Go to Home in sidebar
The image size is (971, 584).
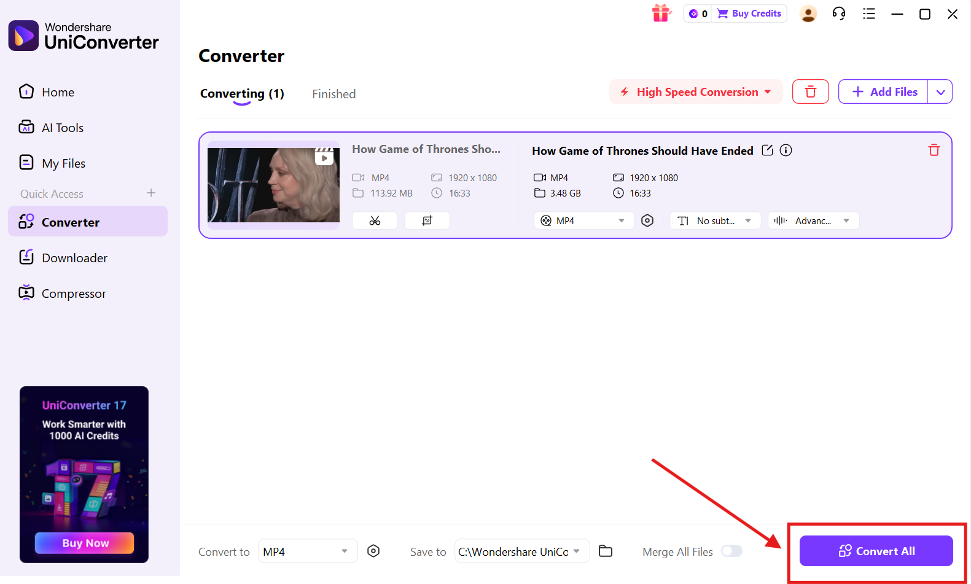tap(88, 92)
